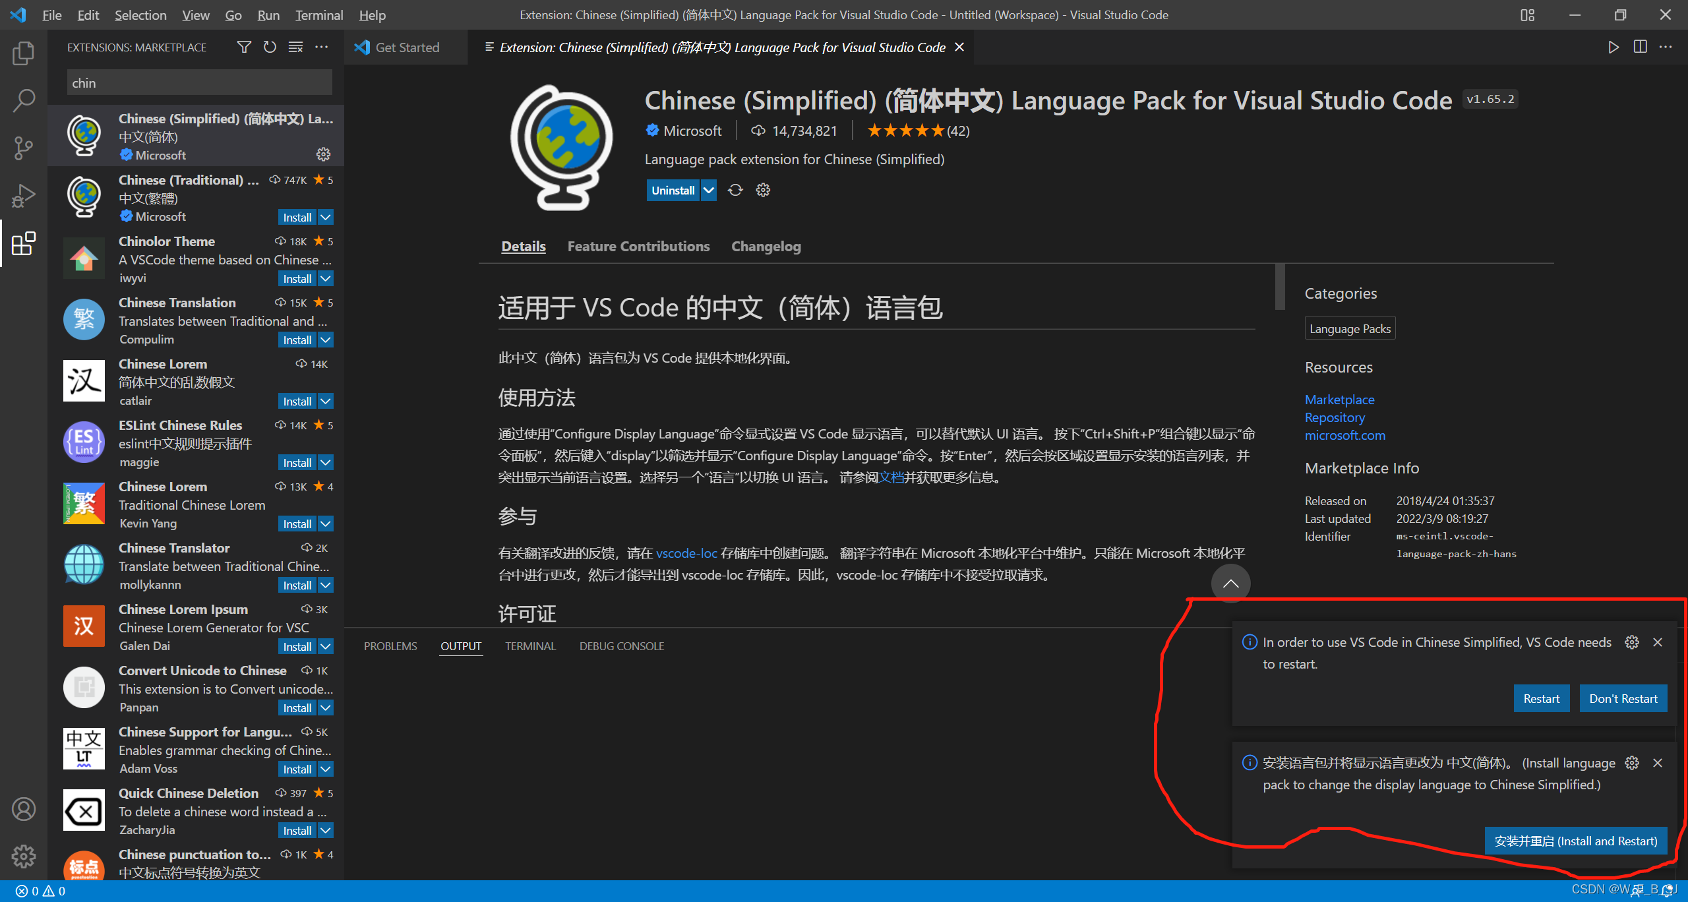
Task: Click the five-star rating display
Action: [x=905, y=131]
